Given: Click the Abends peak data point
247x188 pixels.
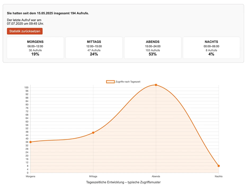Looking at the screenshot, I should coord(156,85).
